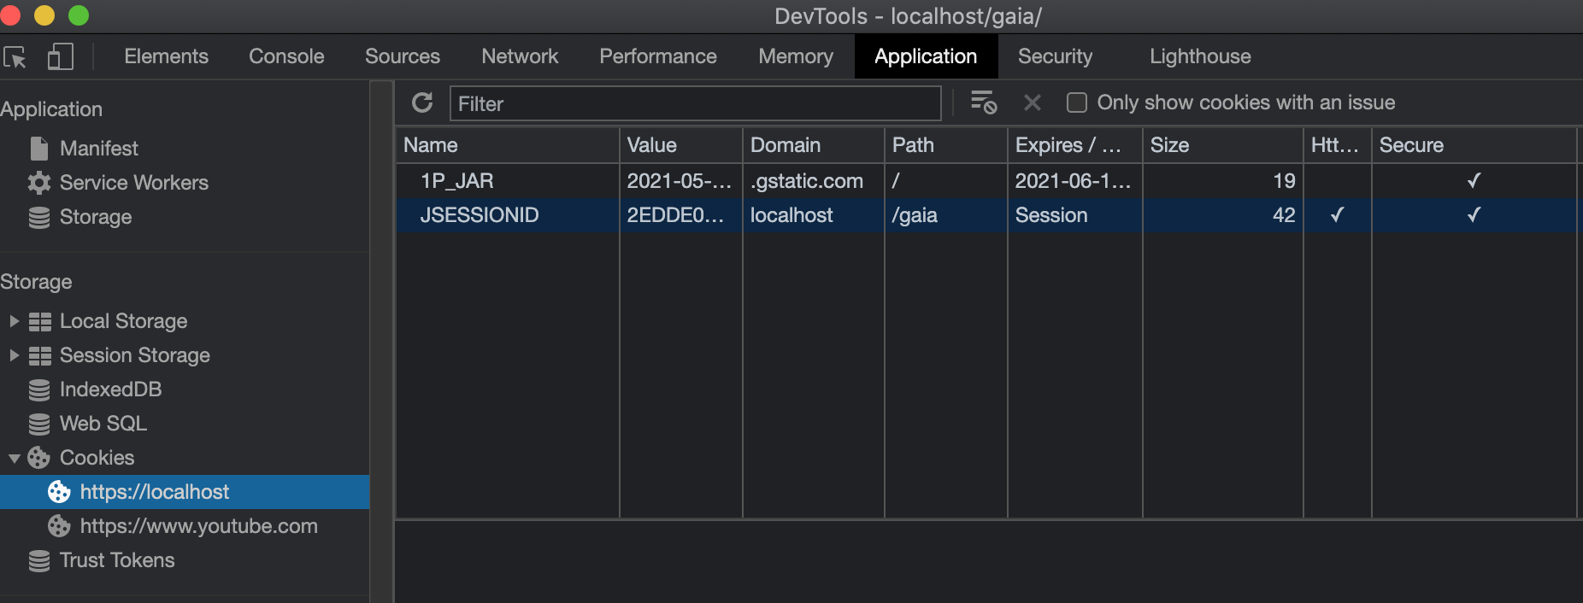Viewport: 1583px width, 603px height.
Task: Click the delete selected cookie X icon
Action: (1033, 103)
